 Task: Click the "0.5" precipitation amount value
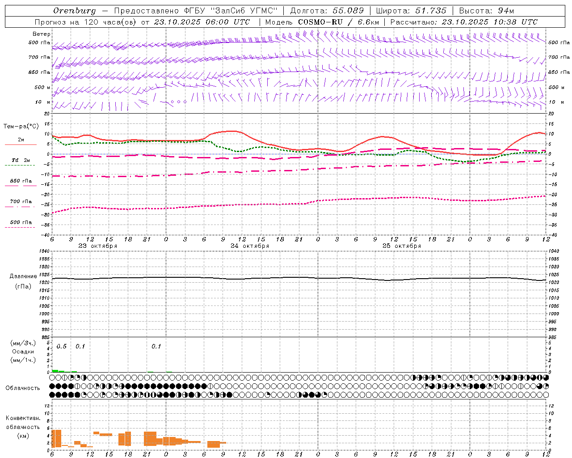pyautogui.click(x=62, y=347)
